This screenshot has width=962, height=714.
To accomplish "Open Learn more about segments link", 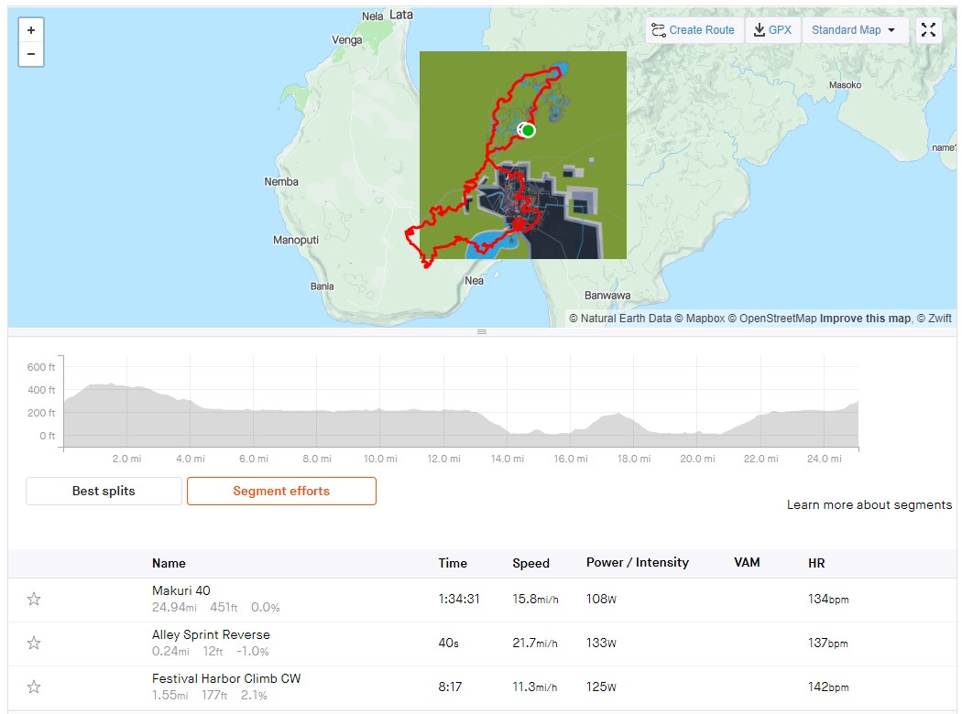I will point(869,504).
